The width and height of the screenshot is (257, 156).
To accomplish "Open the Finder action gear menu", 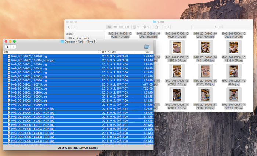I will (x=146, y=27).
